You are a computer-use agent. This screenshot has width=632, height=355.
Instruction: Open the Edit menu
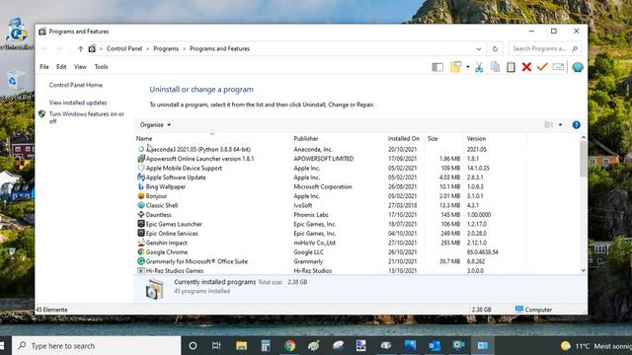(61, 67)
